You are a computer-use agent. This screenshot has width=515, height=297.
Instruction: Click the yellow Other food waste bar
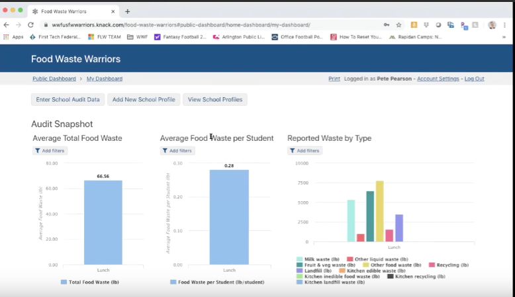(380, 211)
